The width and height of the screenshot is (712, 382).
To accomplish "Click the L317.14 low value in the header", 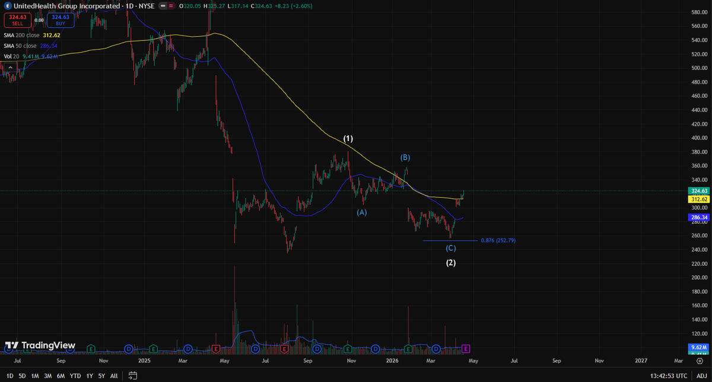I will [x=238, y=6].
